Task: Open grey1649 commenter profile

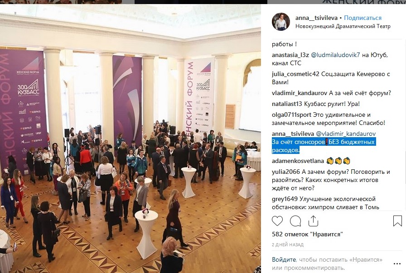Action: [285, 199]
